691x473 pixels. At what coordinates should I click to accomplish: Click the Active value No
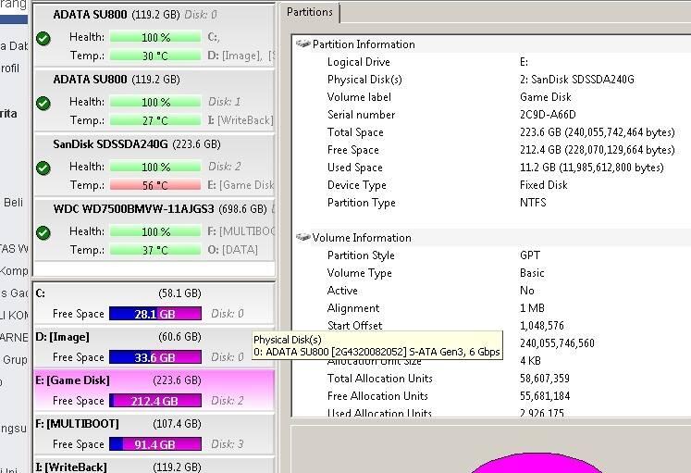point(527,291)
